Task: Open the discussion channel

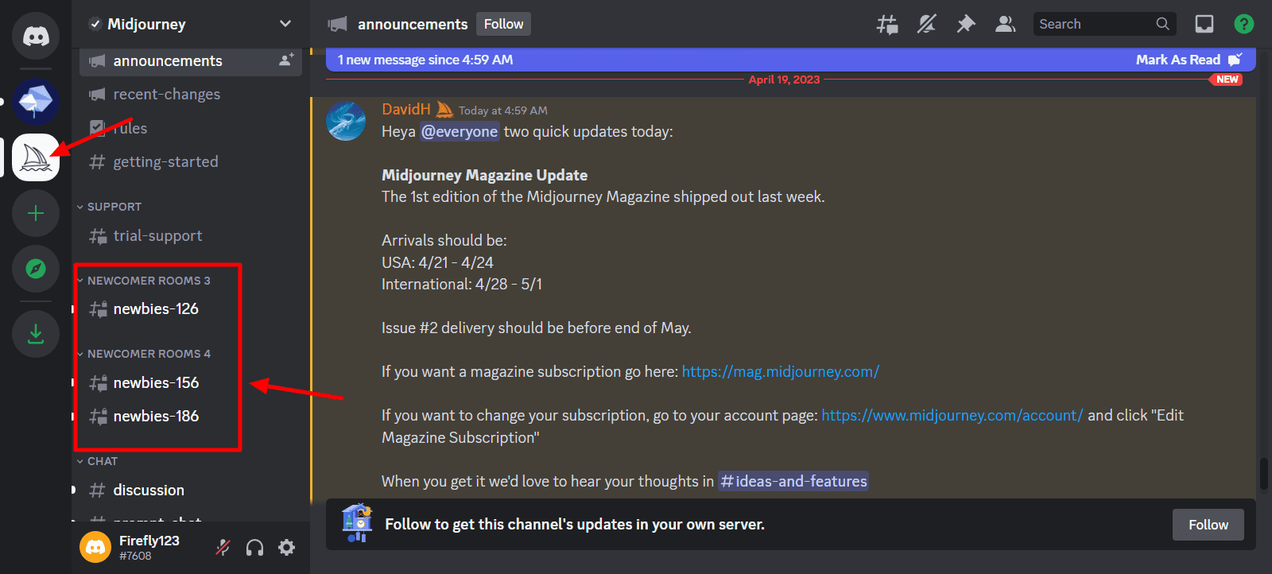Action: [191, 491]
